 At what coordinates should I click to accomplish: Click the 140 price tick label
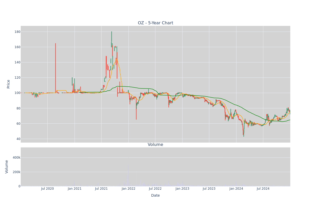(18, 62)
